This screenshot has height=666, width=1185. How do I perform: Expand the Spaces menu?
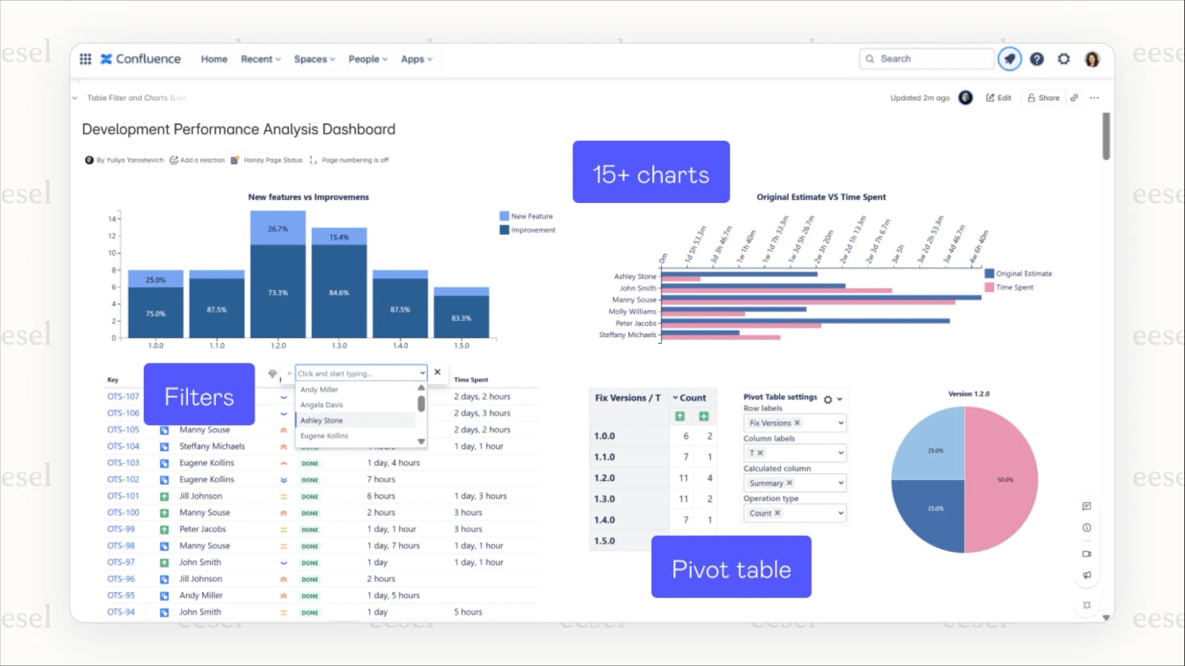(315, 59)
